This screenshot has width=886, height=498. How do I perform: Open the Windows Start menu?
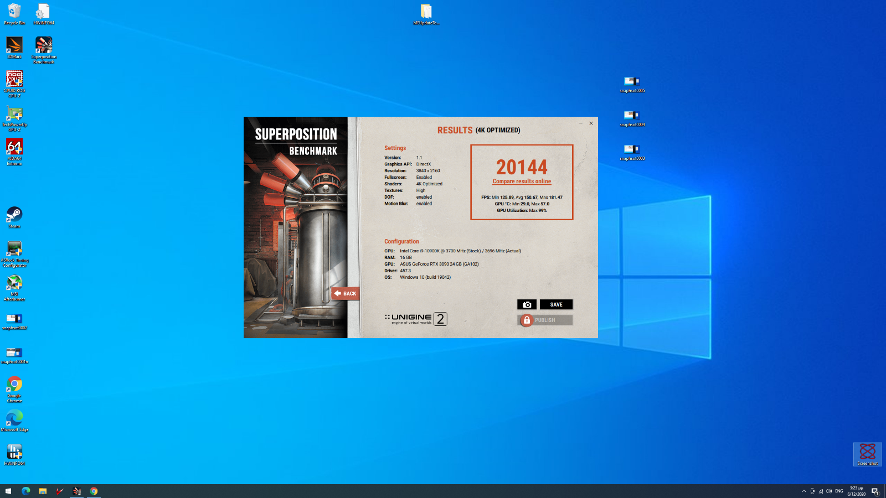point(8,491)
